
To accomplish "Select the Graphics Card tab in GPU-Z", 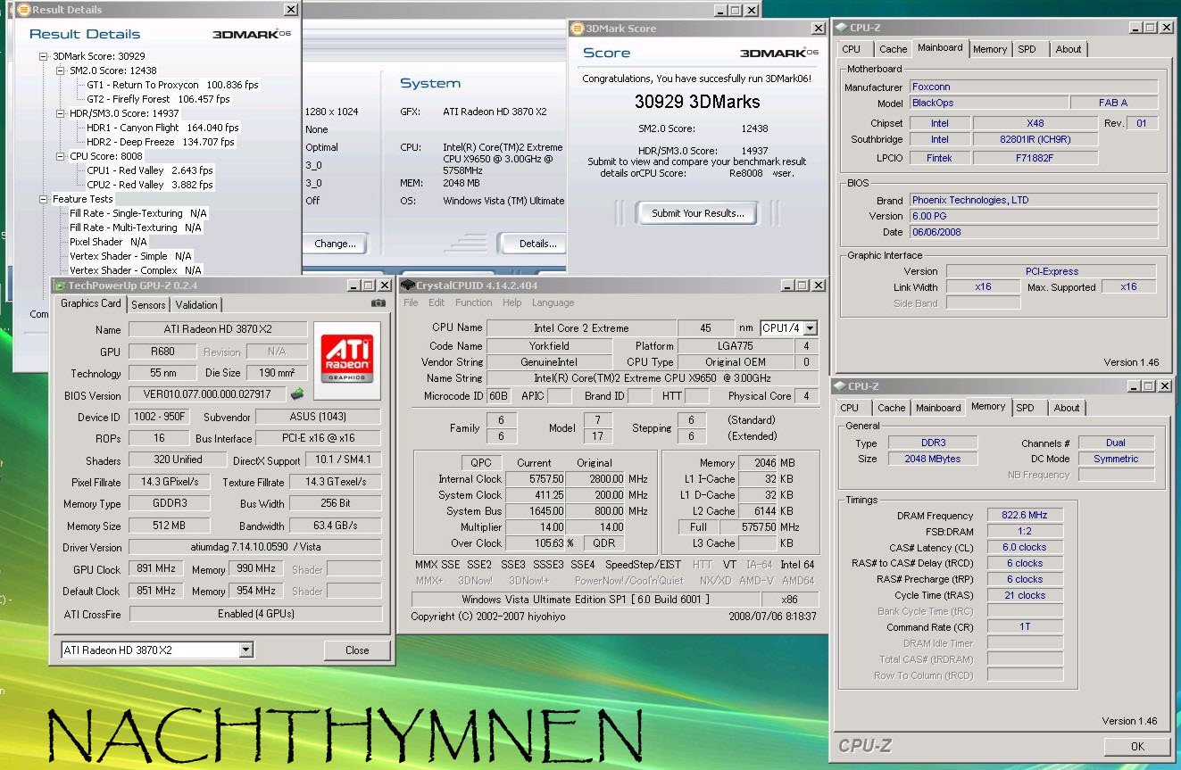I will pos(91,303).
